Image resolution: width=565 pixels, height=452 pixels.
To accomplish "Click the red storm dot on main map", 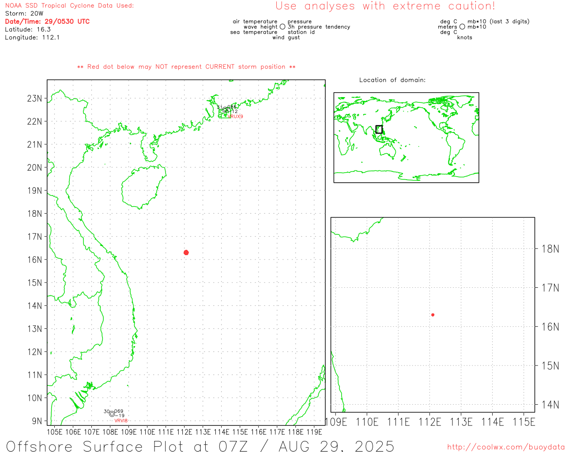I will (x=186, y=252).
